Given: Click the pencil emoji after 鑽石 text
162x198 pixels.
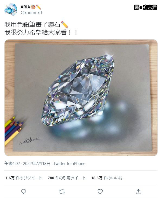Looking at the screenshot, I should tap(64, 24).
